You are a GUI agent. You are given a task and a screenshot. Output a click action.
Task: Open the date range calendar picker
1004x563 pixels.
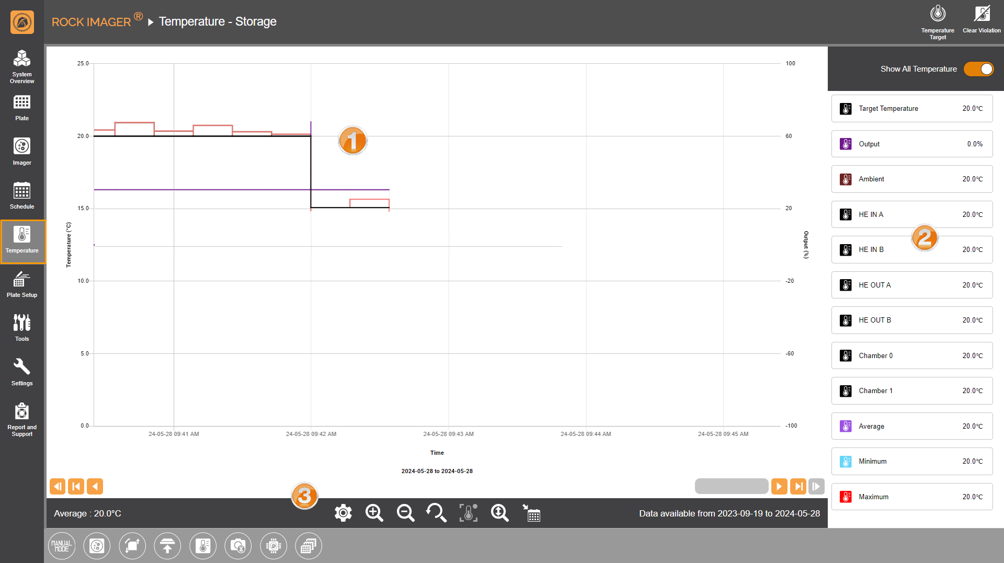pos(532,513)
